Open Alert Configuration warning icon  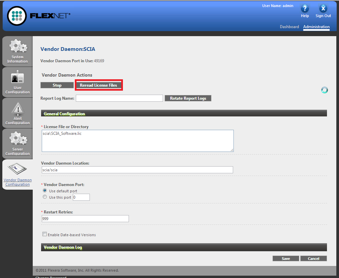(x=17, y=108)
